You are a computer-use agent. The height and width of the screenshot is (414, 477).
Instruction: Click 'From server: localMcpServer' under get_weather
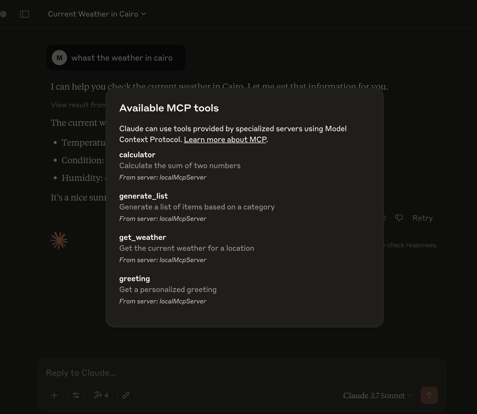(163, 260)
